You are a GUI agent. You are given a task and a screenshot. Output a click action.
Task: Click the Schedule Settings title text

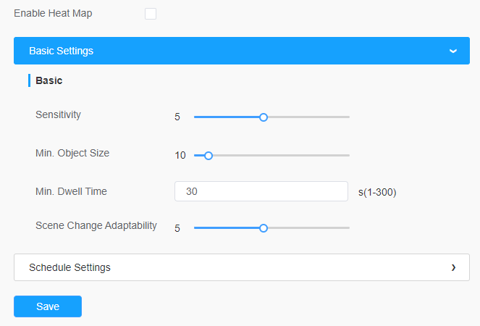(70, 267)
